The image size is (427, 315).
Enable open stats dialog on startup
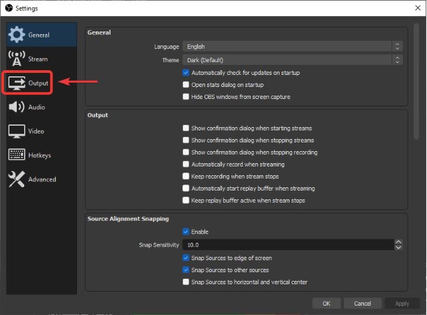[186, 84]
